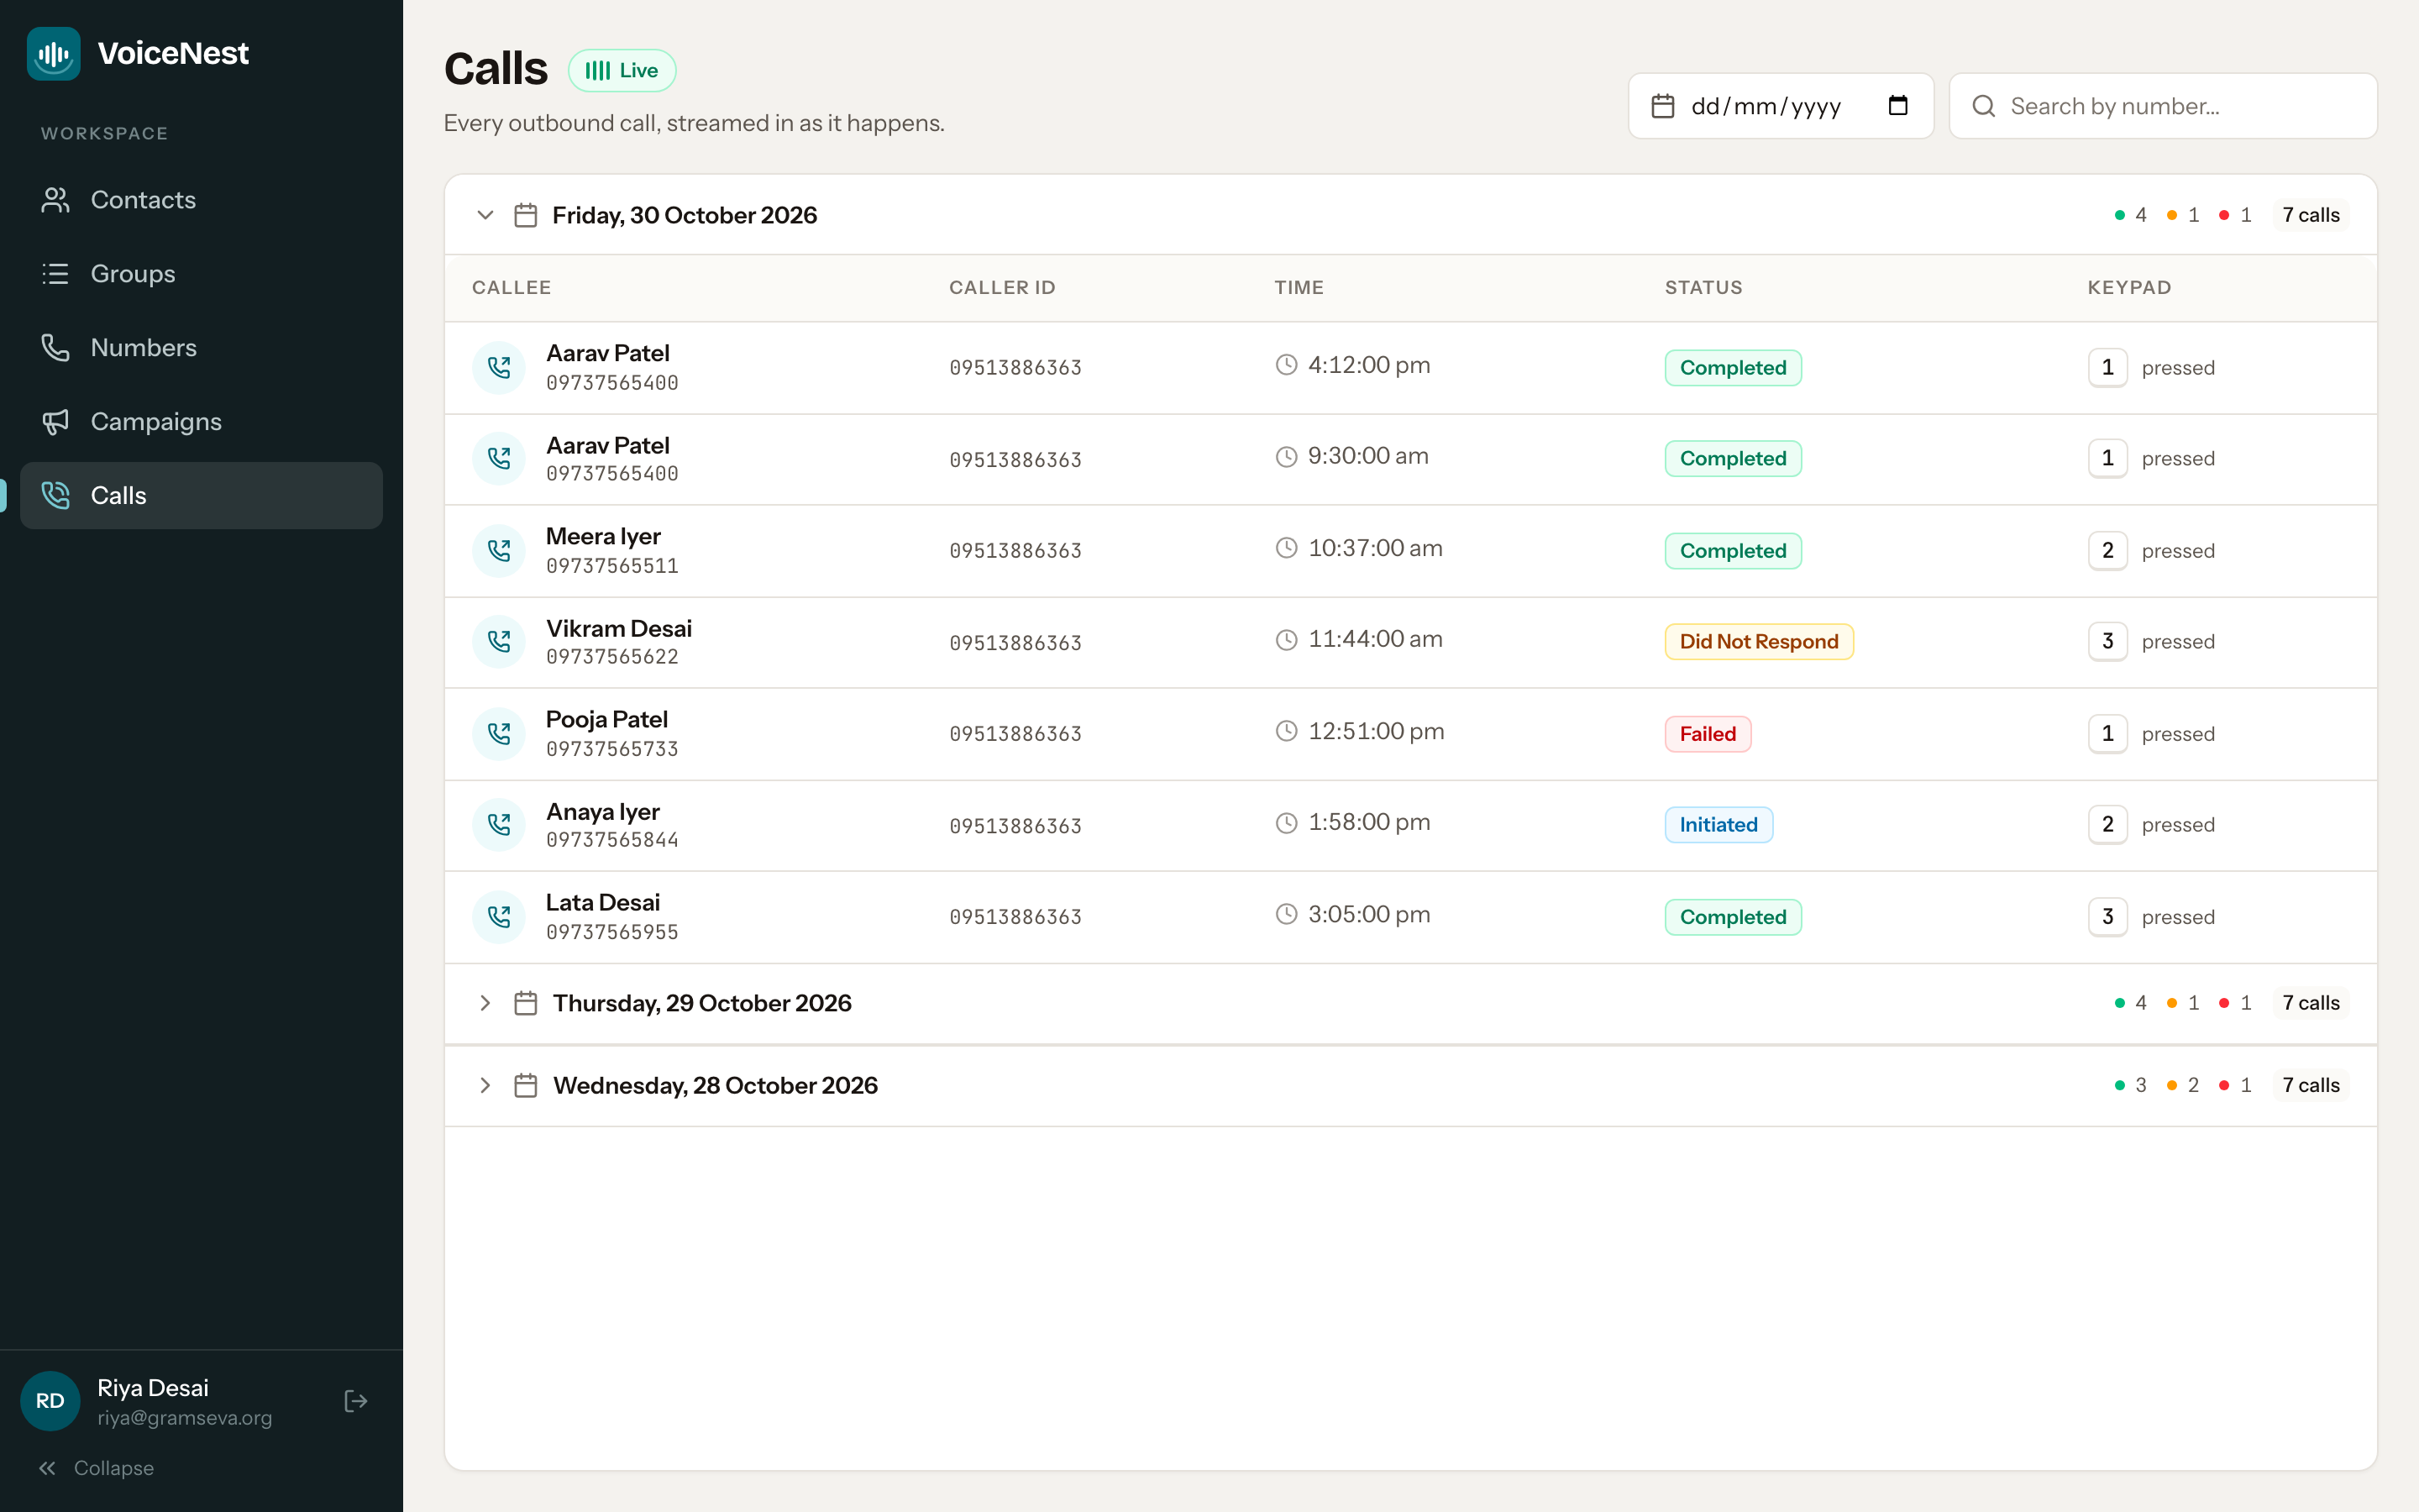The image size is (2419, 1512).
Task: Open the calendar picker icon in date field
Action: [1898, 106]
